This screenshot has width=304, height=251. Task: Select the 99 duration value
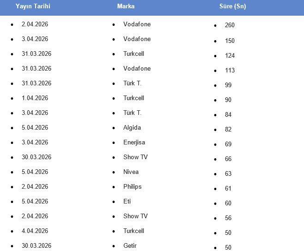click(228, 85)
